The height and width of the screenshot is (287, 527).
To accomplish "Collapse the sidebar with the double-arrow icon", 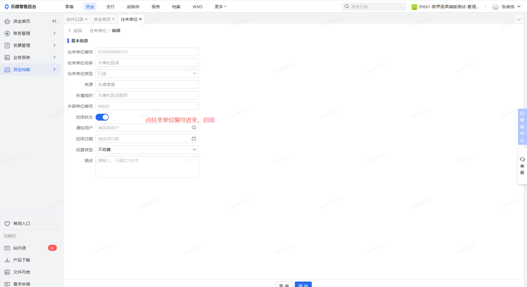I will (54, 21).
